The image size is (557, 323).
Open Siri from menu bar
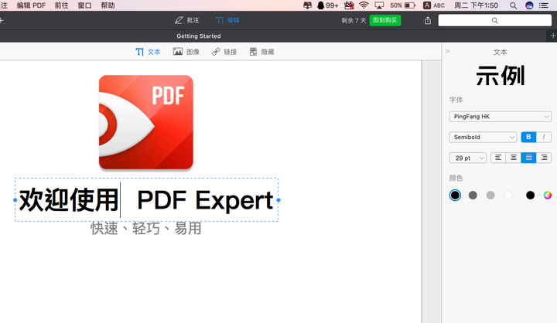pyautogui.click(x=529, y=5)
